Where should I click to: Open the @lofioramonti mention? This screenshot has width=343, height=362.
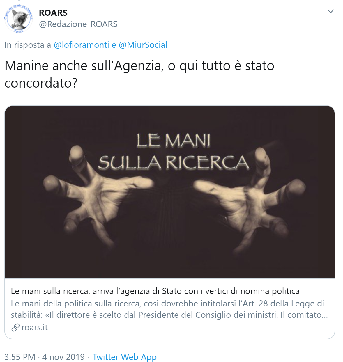point(81,45)
